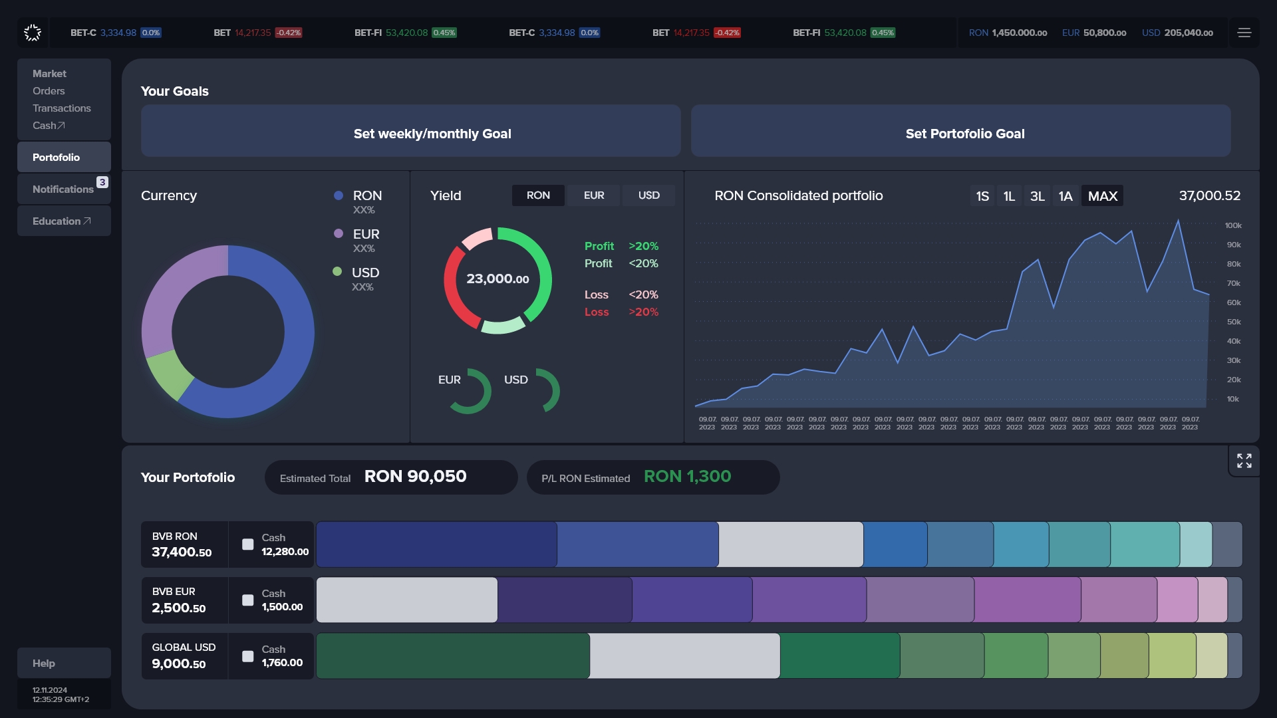
Task: Switch Yield view to the EUR tab
Action: tap(594, 195)
